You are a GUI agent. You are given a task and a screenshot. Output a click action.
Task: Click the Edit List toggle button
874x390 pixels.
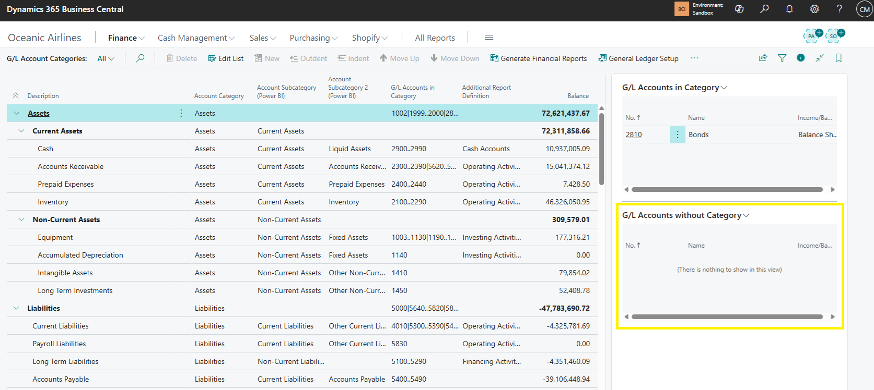coord(226,58)
